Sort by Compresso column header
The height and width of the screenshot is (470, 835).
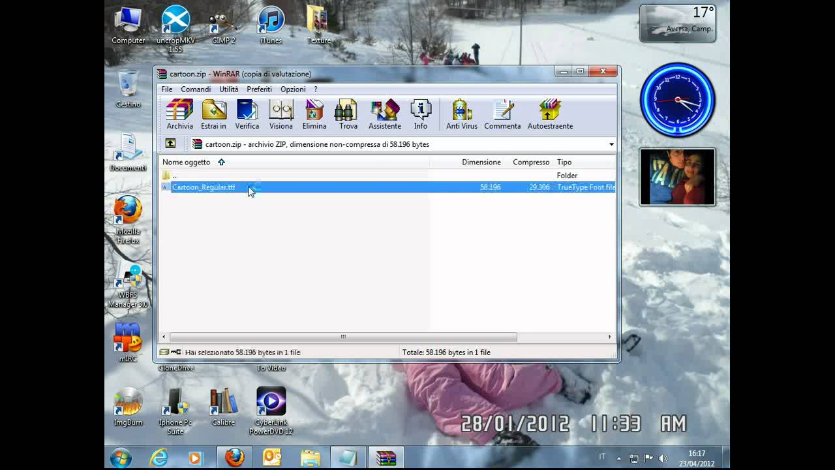531,162
